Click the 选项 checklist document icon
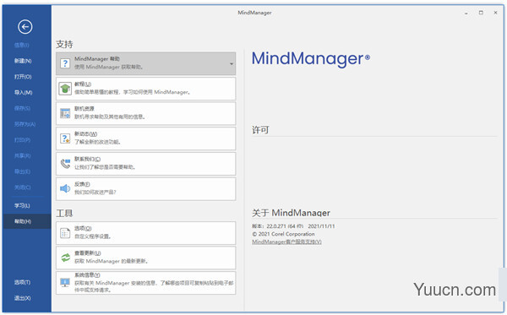 [x=65, y=233]
